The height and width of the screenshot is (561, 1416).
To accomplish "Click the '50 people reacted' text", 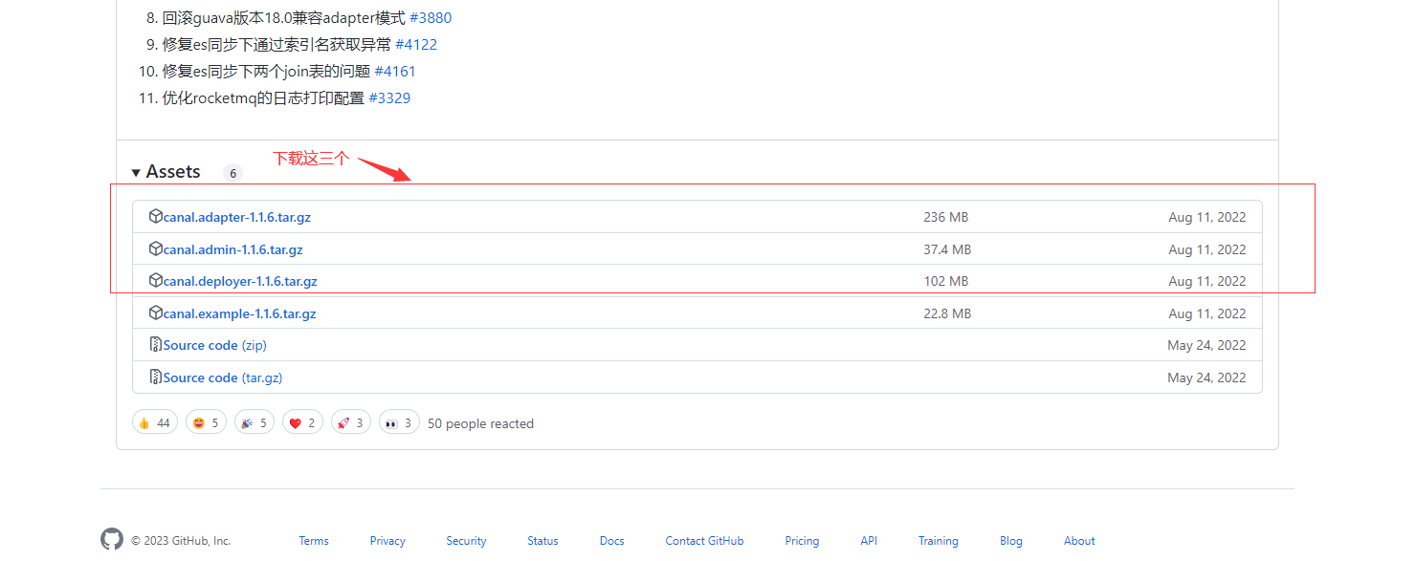I will point(480,423).
